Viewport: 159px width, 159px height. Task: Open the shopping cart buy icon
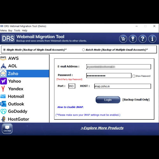coord(123,39)
